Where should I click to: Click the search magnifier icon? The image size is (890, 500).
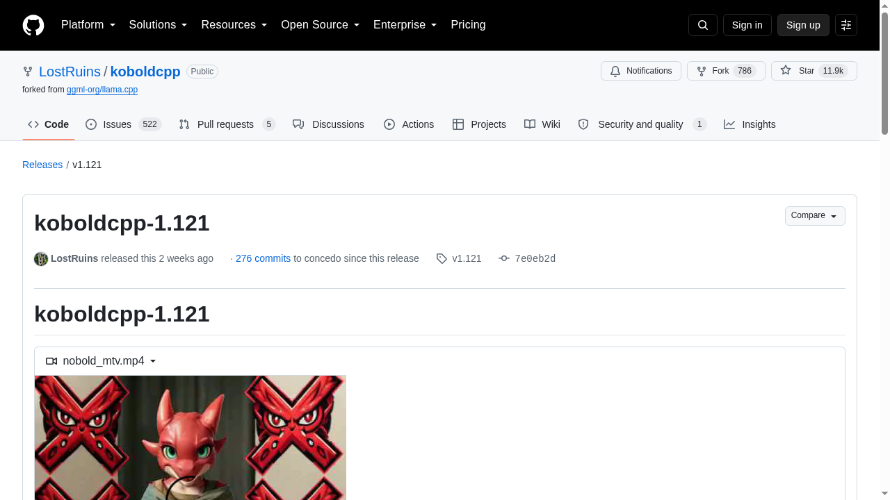pyautogui.click(x=702, y=25)
